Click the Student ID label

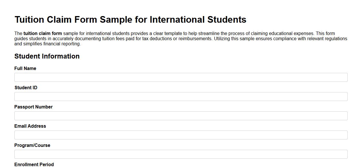click(x=26, y=88)
